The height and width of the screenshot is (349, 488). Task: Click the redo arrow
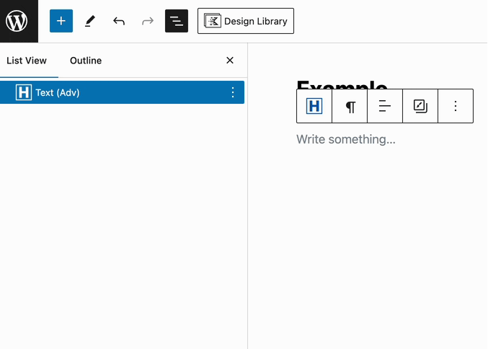point(148,21)
